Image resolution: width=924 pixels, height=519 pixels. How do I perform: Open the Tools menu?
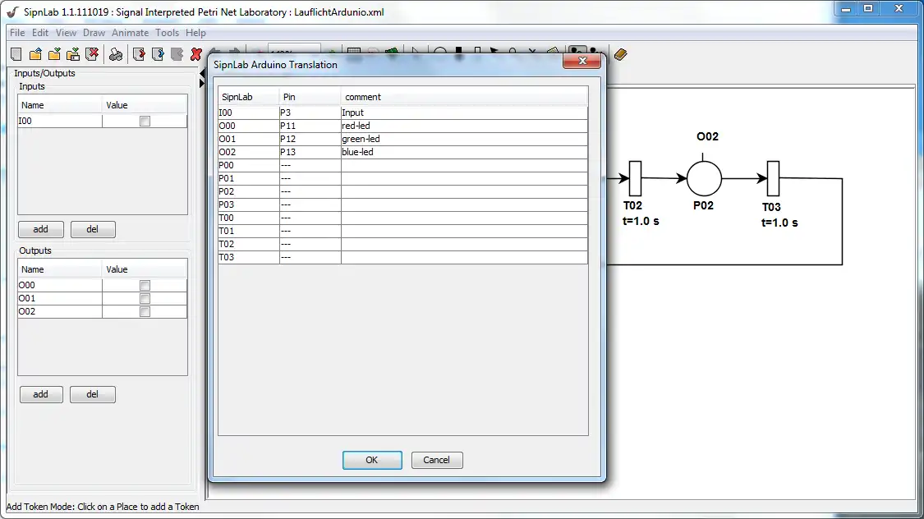(168, 33)
